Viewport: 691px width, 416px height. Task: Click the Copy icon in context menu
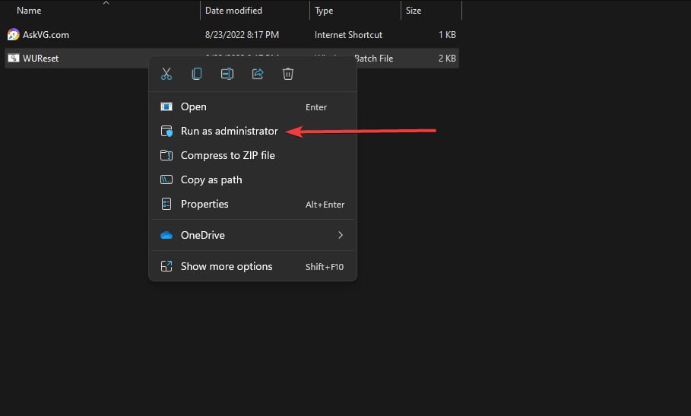(197, 74)
